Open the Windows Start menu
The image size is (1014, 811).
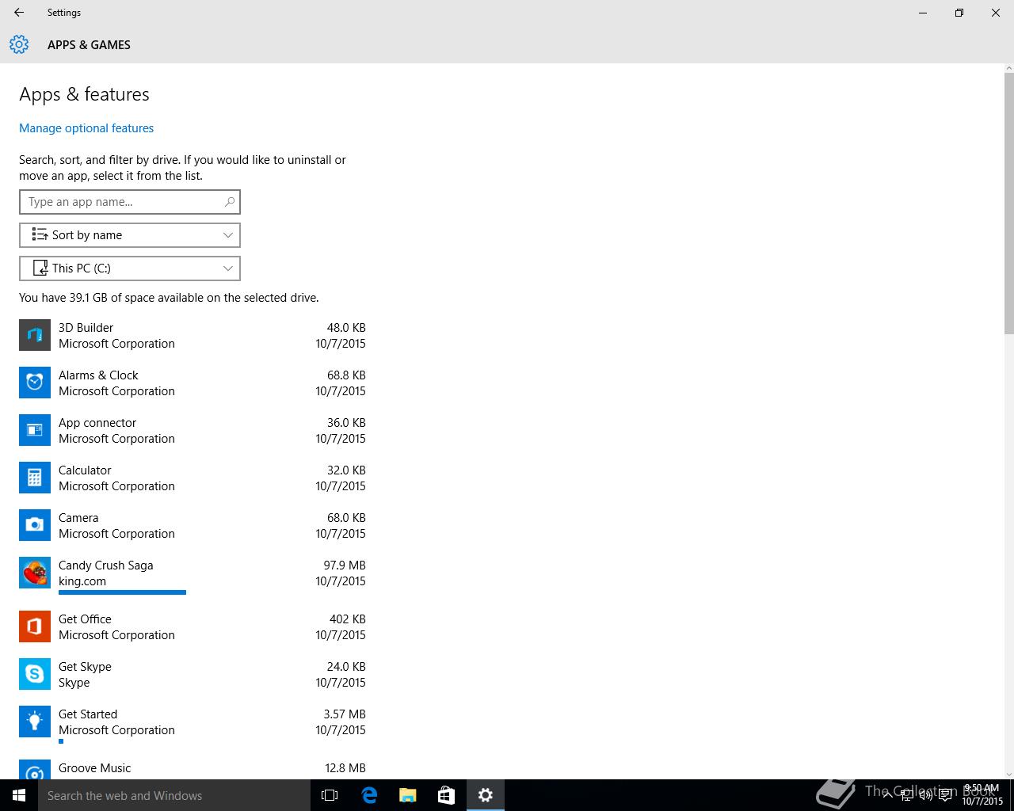click(19, 795)
